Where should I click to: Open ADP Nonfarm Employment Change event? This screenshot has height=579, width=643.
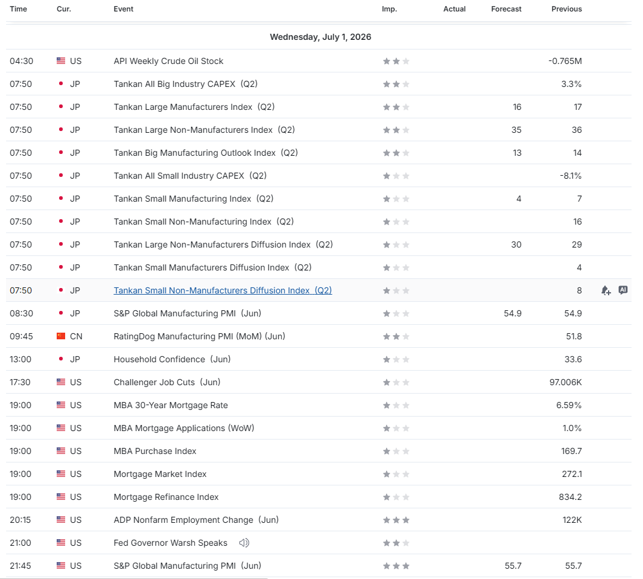pos(196,520)
